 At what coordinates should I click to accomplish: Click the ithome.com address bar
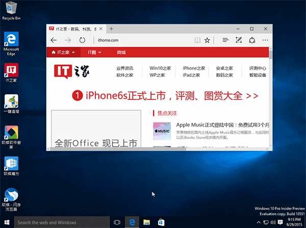144,40
